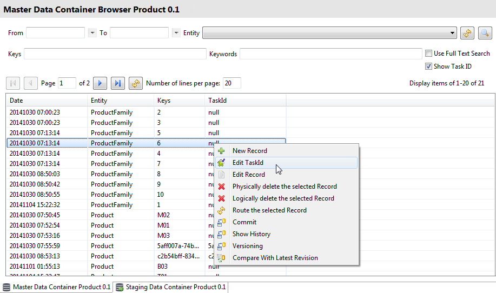This screenshot has height=293, width=496.
Task: Enable Use Full Text Search checkbox
Action: [x=429, y=54]
